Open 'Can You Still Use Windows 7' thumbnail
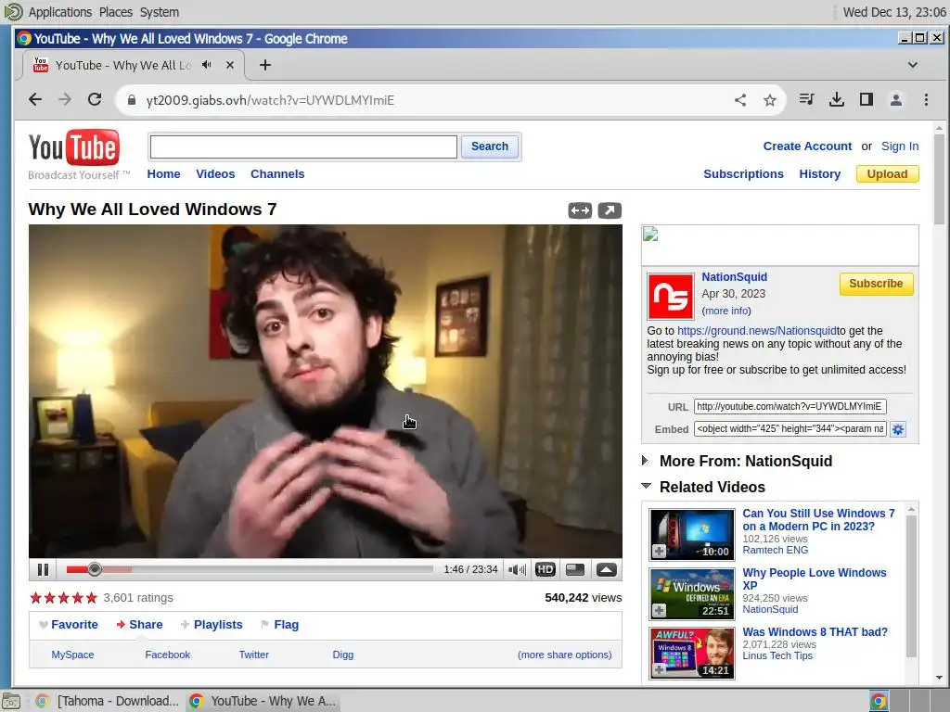950x712 pixels. (691, 535)
